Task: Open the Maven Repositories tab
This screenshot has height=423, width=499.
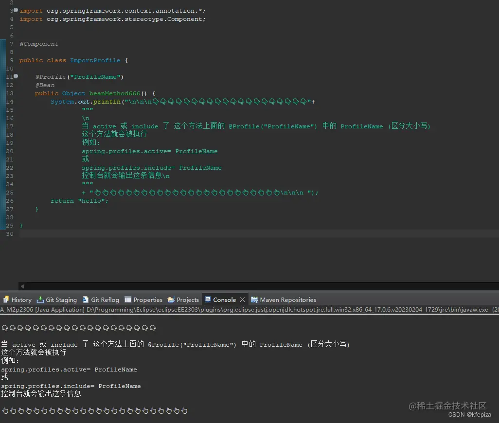Action: click(284, 300)
